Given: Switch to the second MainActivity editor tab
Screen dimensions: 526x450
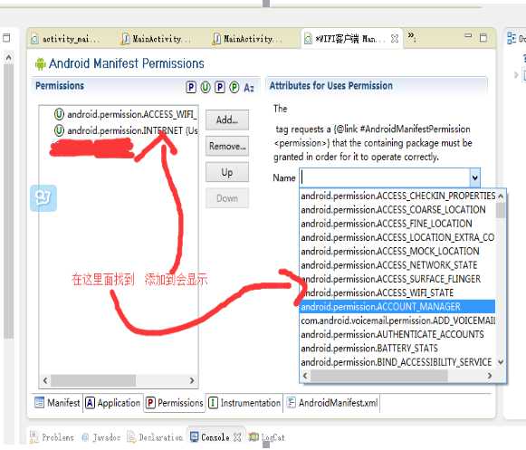Looking at the screenshot, I should 247,39.
